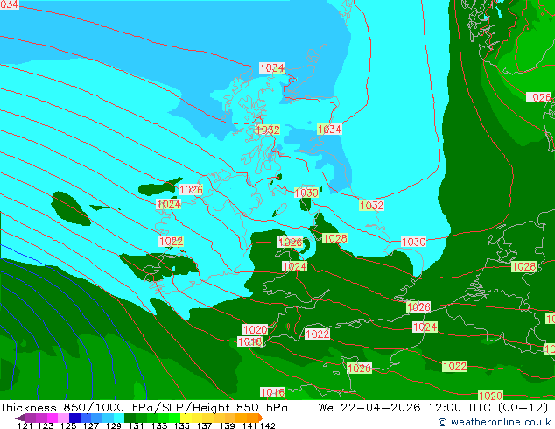Click the purple arrow at legend's left end
The image size is (555, 429).
[19, 418]
